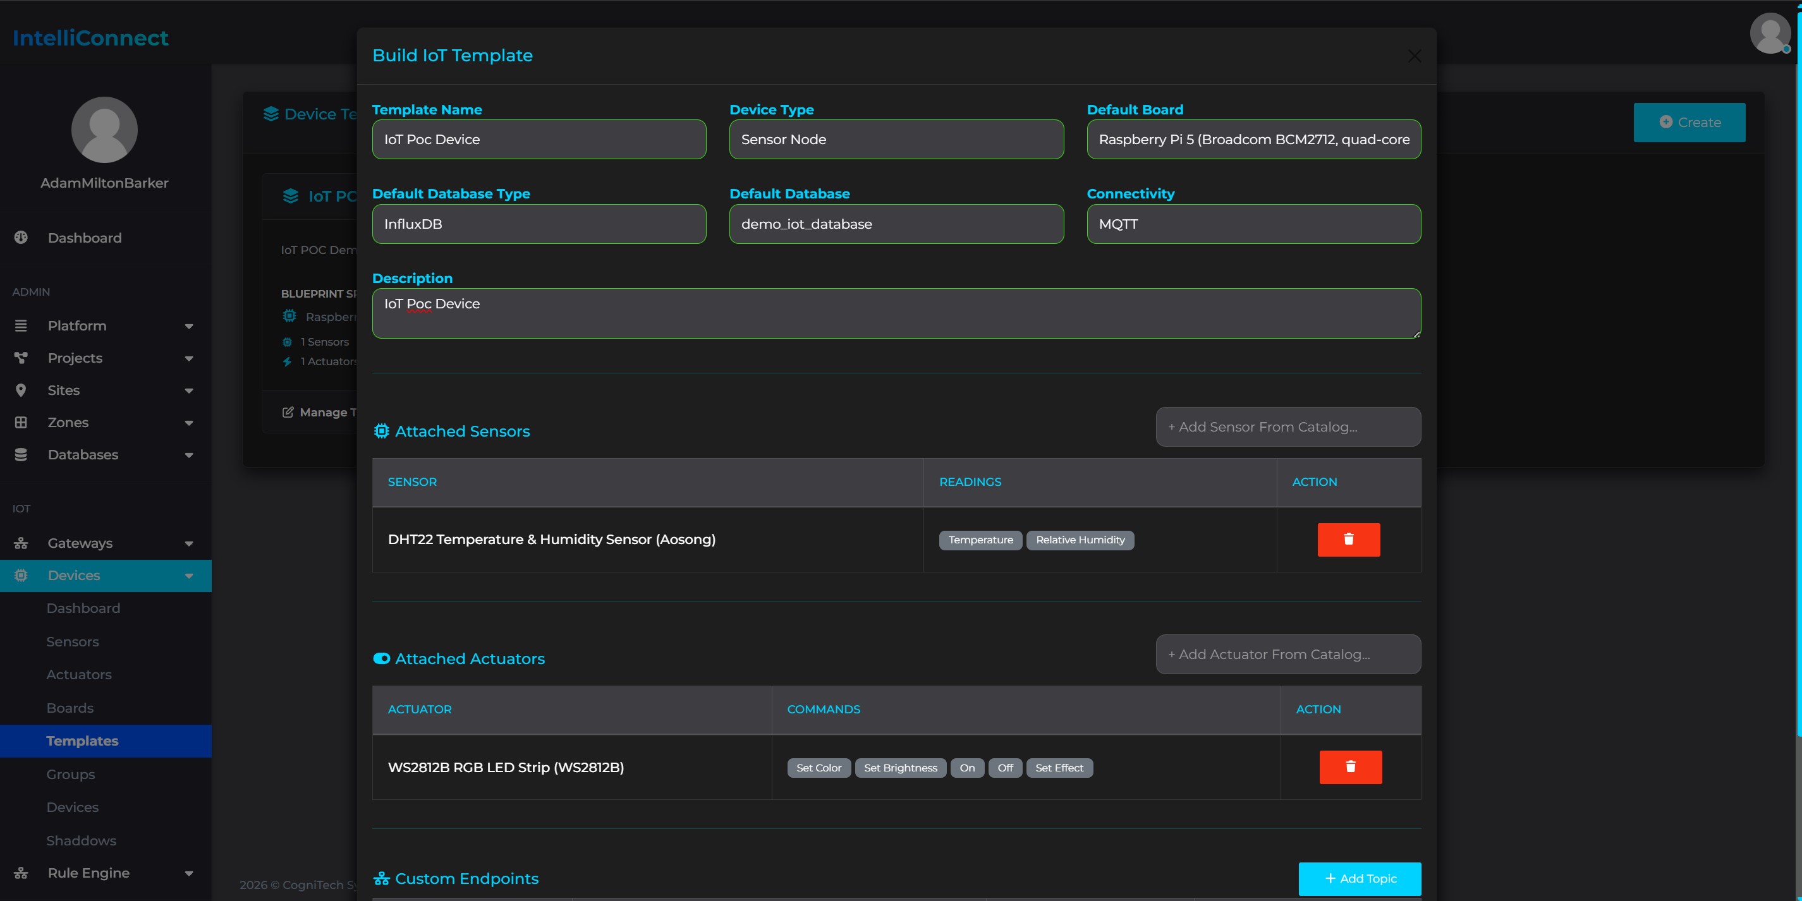Open the Connectivity dropdown
Screen dimensions: 1802x901
(x=1253, y=224)
